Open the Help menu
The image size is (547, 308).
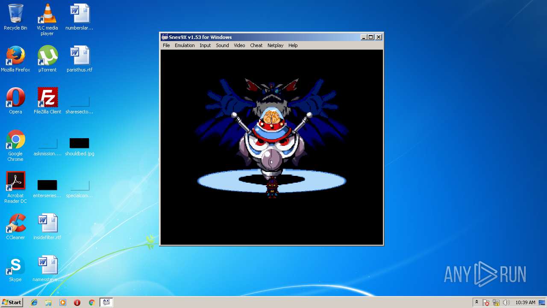(x=293, y=45)
